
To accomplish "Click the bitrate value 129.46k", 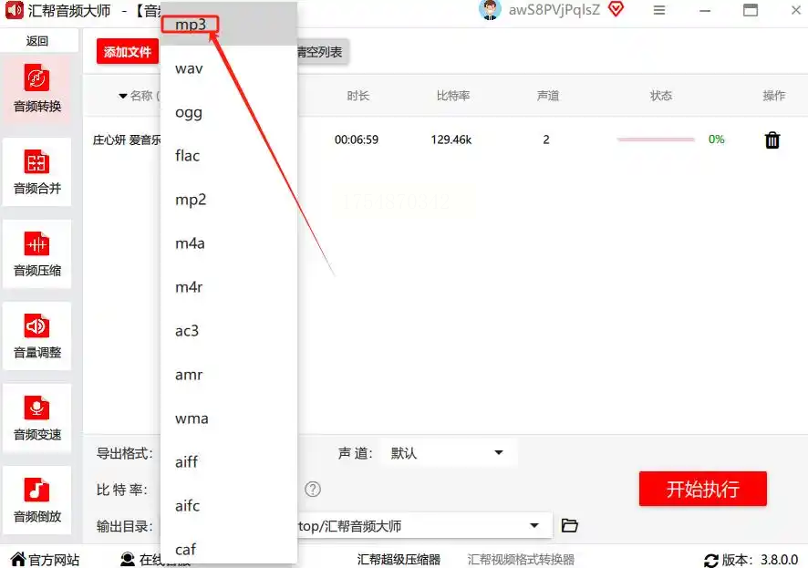I will [451, 139].
